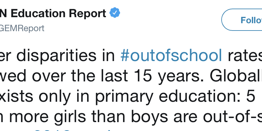Open the #outofschool hashtag
Image resolution: width=262 pixels, height=131 pixels.
[x=171, y=56]
